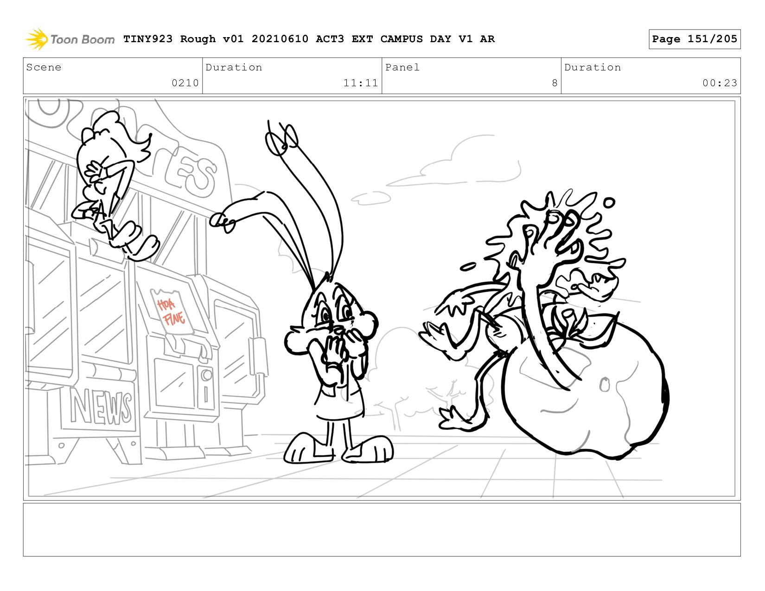Click the red HOA FINE sign

171,312
